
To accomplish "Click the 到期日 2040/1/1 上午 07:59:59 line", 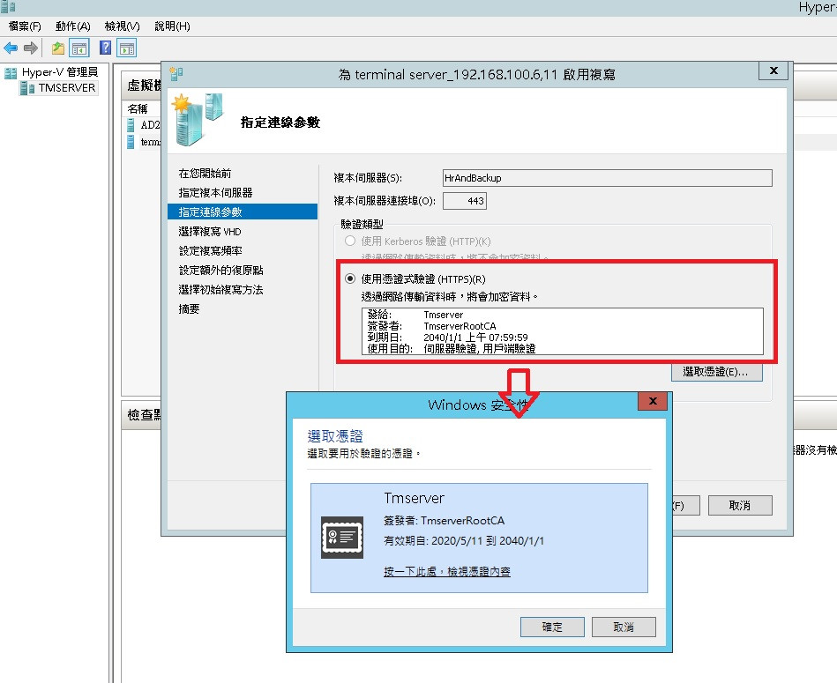I will click(x=447, y=338).
